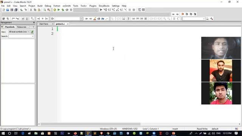Expand the code completion scope dropdown
The width and height of the screenshot is (242, 136).
(x=81, y=19)
